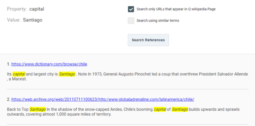Image resolution: width=255 pixels, height=126 pixels.
Task: Click highlighted 'Santiago' in first result snippet
Action: point(67,74)
